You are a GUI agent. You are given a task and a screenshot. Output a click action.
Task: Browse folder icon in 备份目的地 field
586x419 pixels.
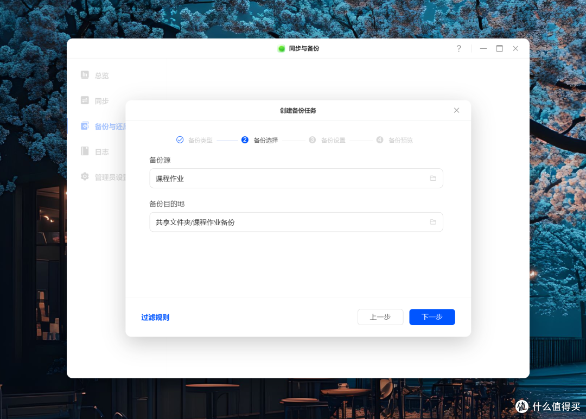coord(433,222)
